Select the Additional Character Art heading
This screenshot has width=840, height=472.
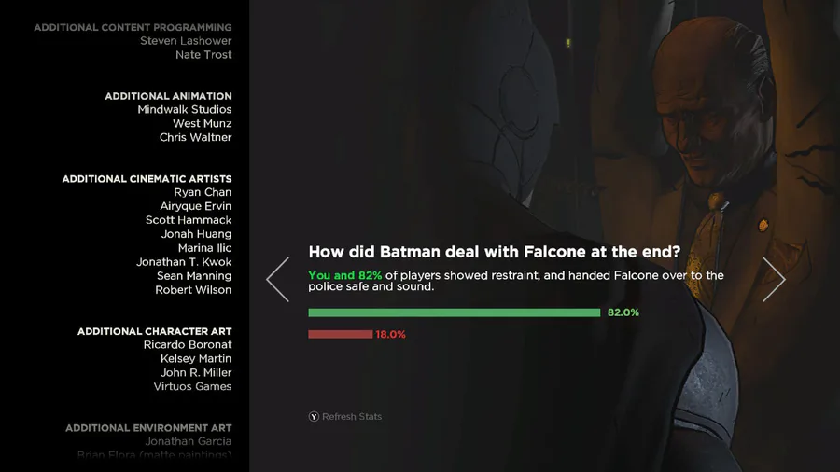154,331
